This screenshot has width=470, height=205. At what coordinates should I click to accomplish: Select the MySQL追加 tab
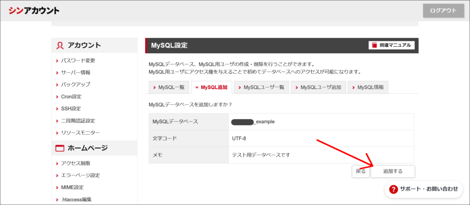[211, 87]
